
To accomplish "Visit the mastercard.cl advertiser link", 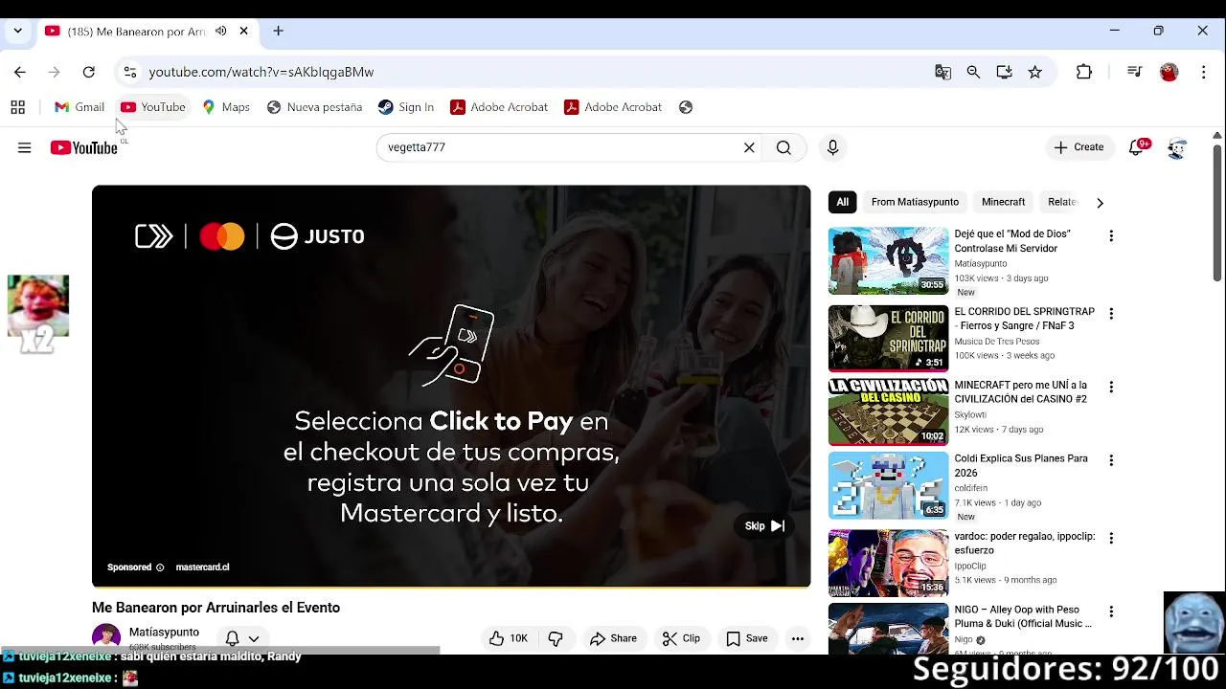I will pos(202,567).
